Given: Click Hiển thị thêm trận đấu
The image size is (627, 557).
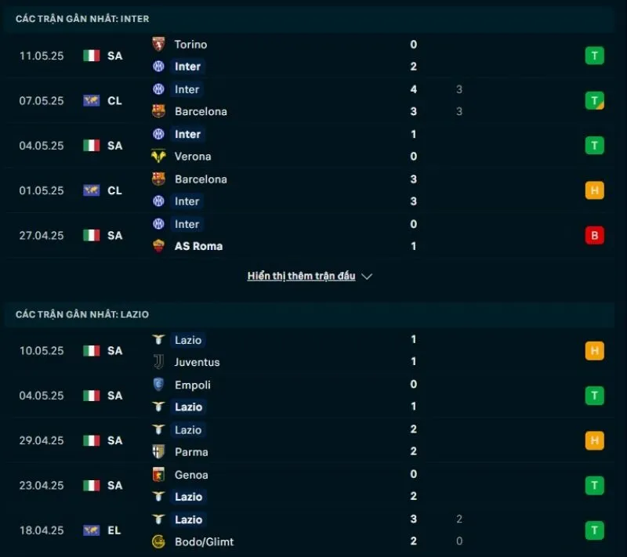Looking at the screenshot, I should [x=302, y=276].
